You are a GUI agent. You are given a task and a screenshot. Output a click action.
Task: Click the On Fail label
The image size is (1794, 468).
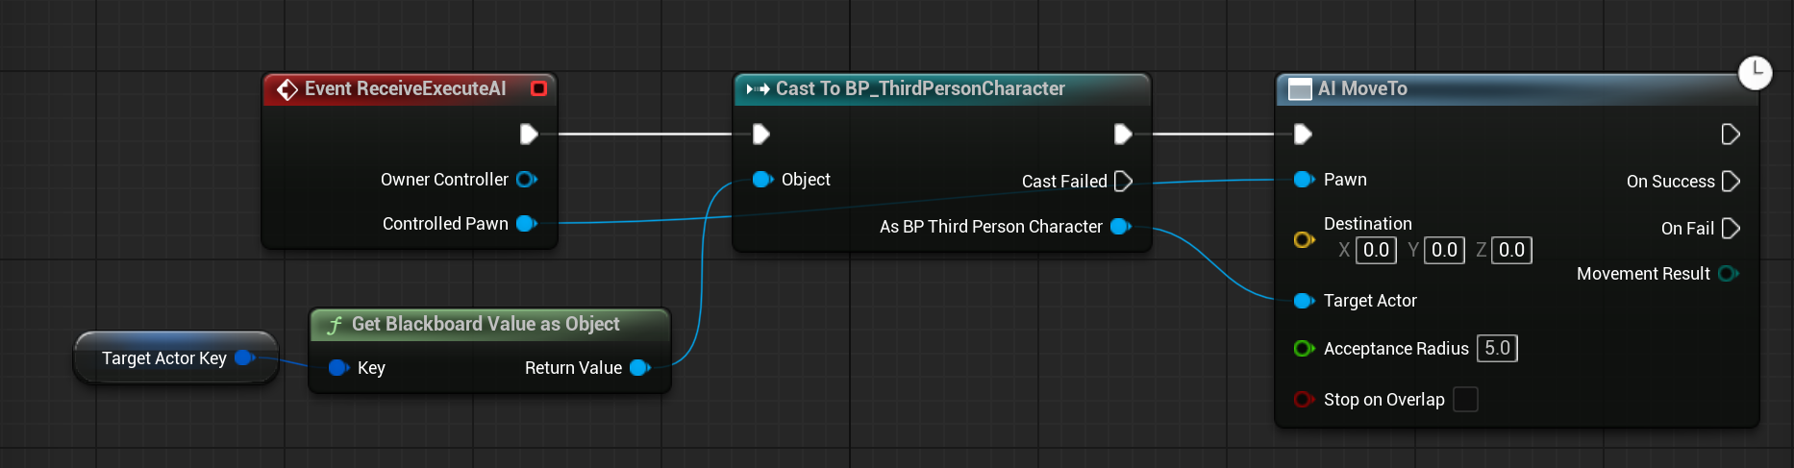(x=1687, y=229)
